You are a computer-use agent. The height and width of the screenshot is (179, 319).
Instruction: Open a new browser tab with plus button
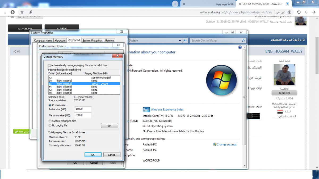pos(175,4)
